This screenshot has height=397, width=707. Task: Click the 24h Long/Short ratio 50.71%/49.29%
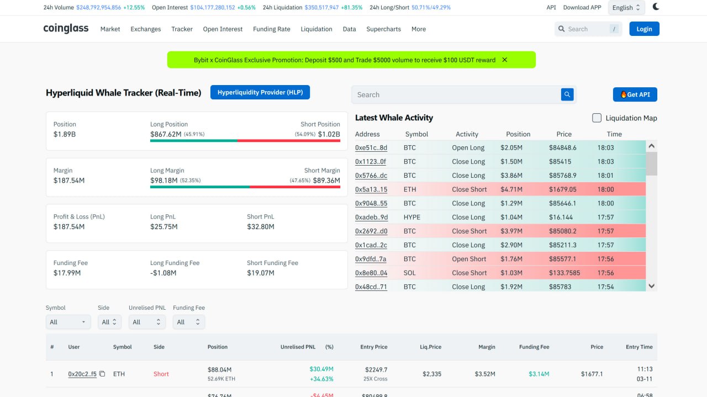point(431,7)
